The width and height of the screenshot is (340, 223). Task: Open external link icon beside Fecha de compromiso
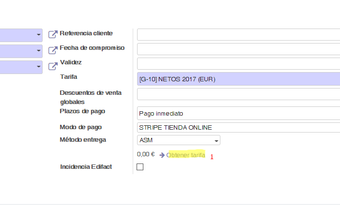click(x=53, y=50)
